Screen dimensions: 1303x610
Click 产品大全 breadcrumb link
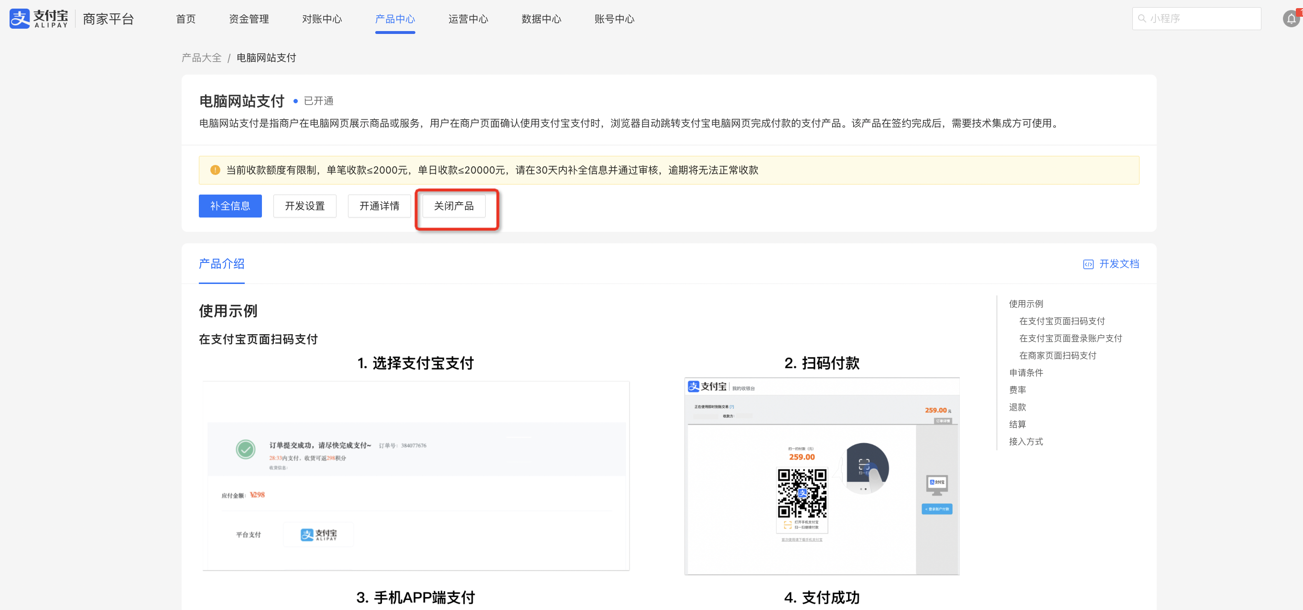202,58
